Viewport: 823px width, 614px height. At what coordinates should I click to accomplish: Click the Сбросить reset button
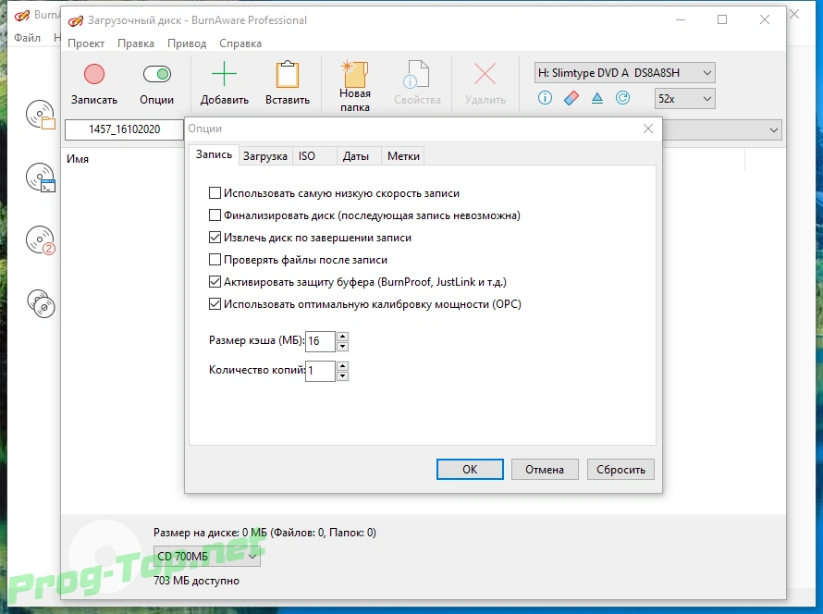(x=620, y=469)
